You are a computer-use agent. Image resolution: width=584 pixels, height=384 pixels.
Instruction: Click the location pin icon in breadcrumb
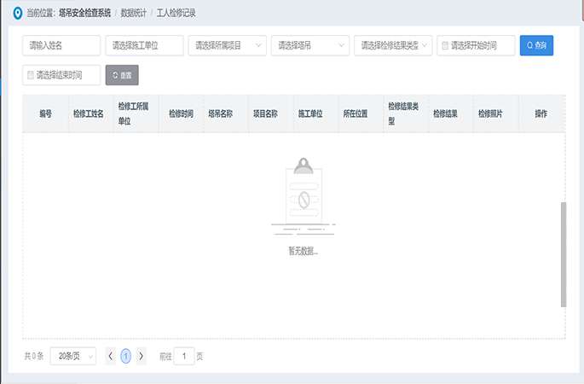click(18, 14)
